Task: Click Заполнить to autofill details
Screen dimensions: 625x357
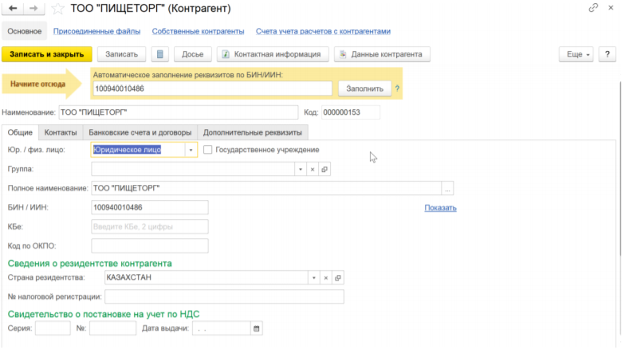Action: pos(364,88)
